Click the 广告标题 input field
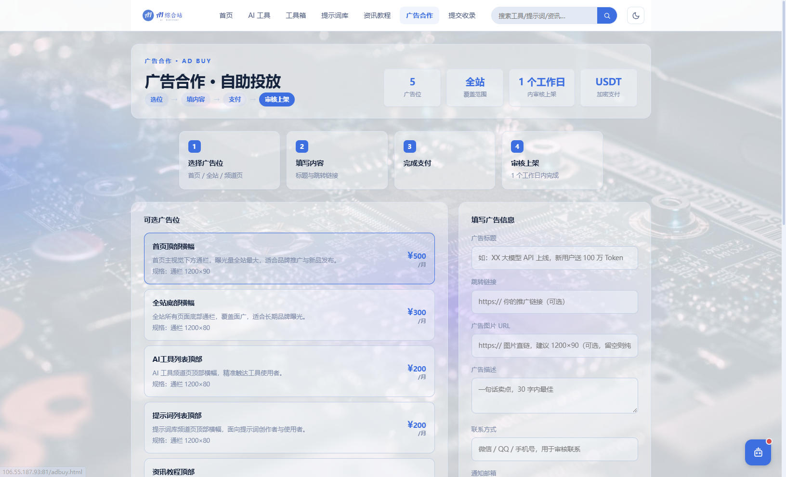Screen dimensions: 786x477 coord(555,258)
